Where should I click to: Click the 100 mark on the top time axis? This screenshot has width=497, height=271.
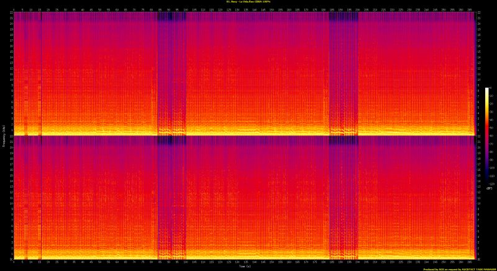pos(186,10)
